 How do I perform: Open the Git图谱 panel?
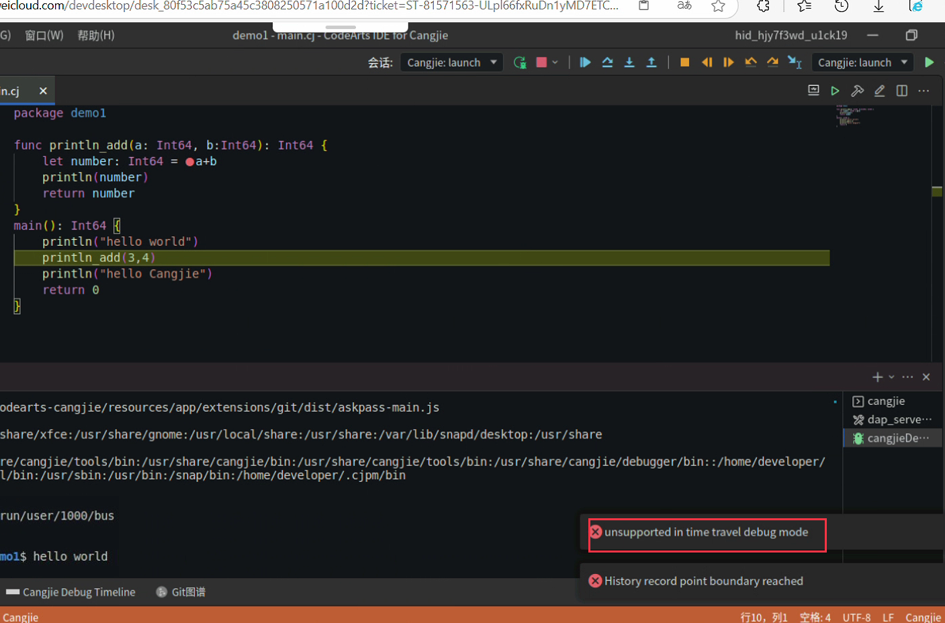click(181, 592)
